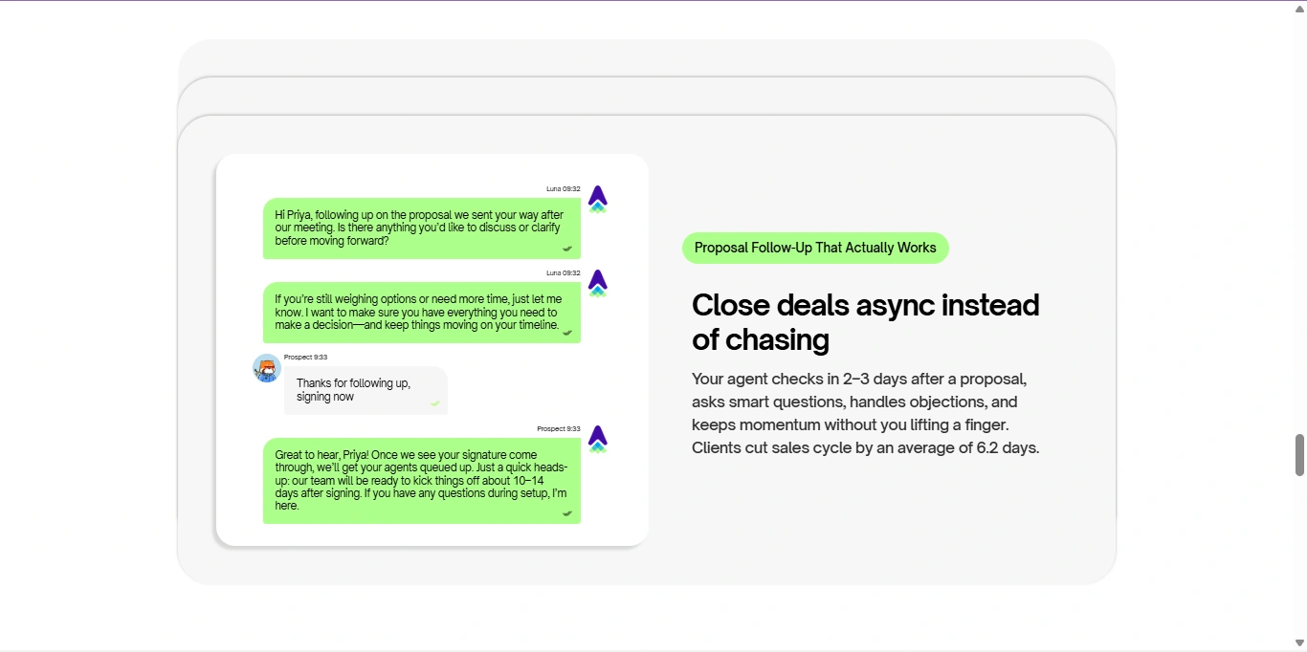1307x652 pixels.
Task: Click the 'Great to hear, Priya!' message bubble
Action: coord(421,480)
